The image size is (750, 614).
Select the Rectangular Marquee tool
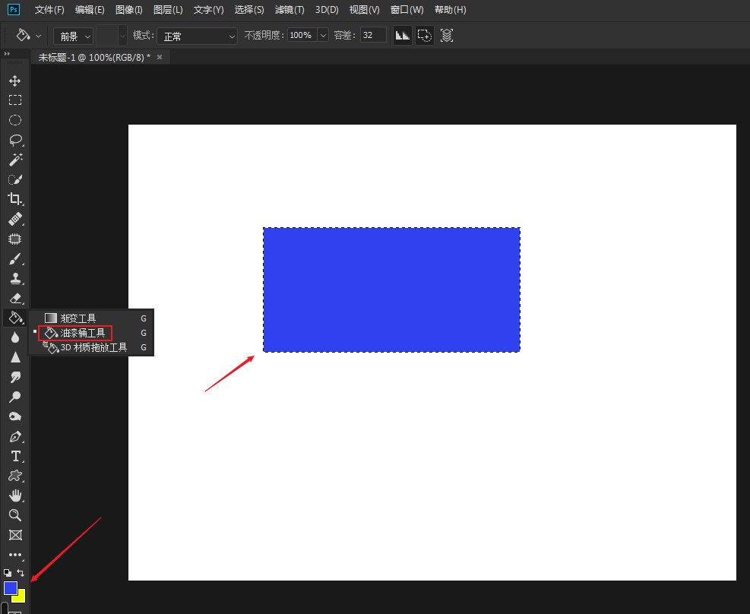(14, 100)
